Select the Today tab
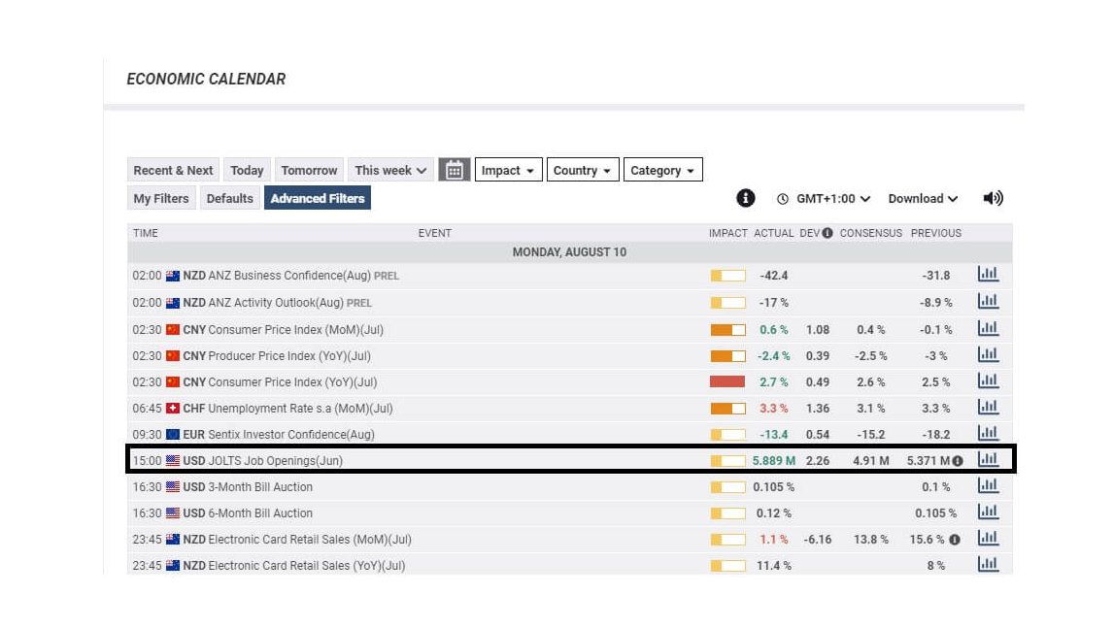This screenshot has height=628, width=1114. tap(247, 171)
